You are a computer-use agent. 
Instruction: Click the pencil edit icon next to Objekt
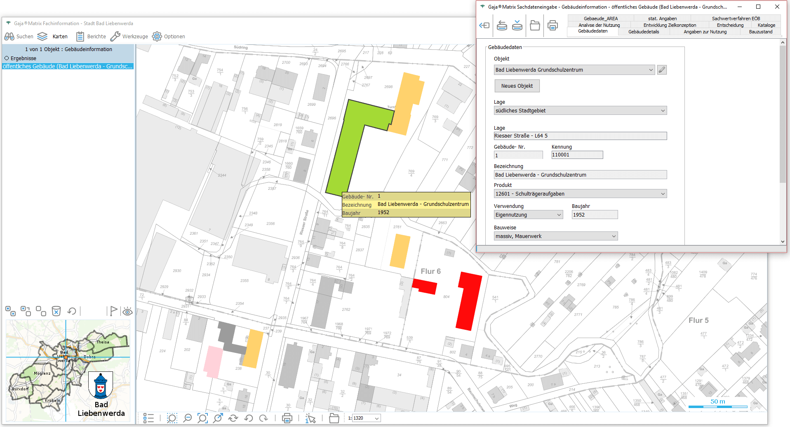tap(662, 70)
